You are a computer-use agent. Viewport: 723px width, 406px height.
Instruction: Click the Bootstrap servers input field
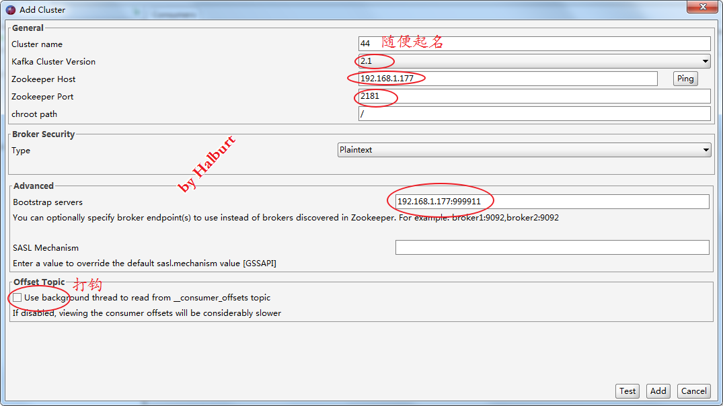pos(552,202)
